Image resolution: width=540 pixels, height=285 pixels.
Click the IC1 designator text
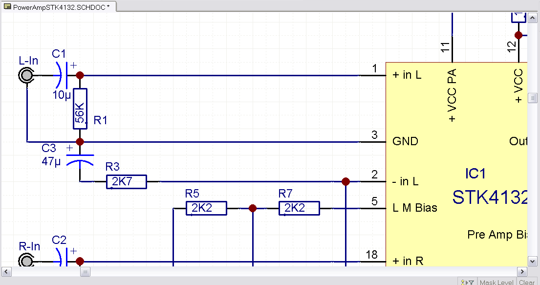(475, 174)
